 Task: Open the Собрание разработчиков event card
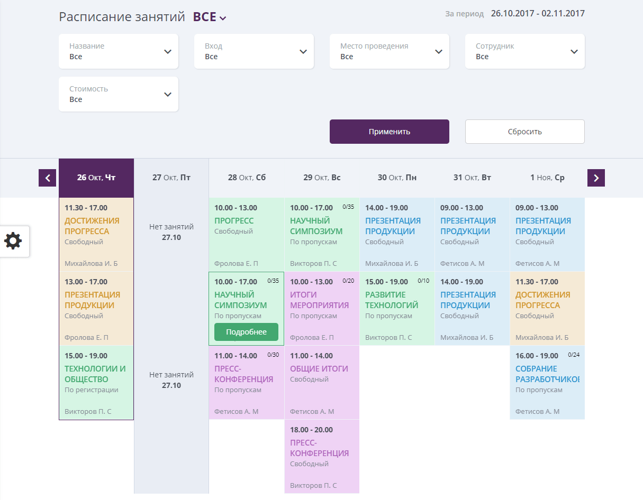547,374
